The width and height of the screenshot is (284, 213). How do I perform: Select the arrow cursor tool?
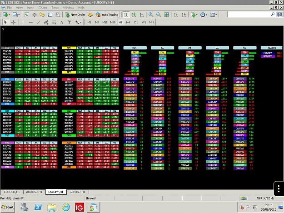coord(5,22)
